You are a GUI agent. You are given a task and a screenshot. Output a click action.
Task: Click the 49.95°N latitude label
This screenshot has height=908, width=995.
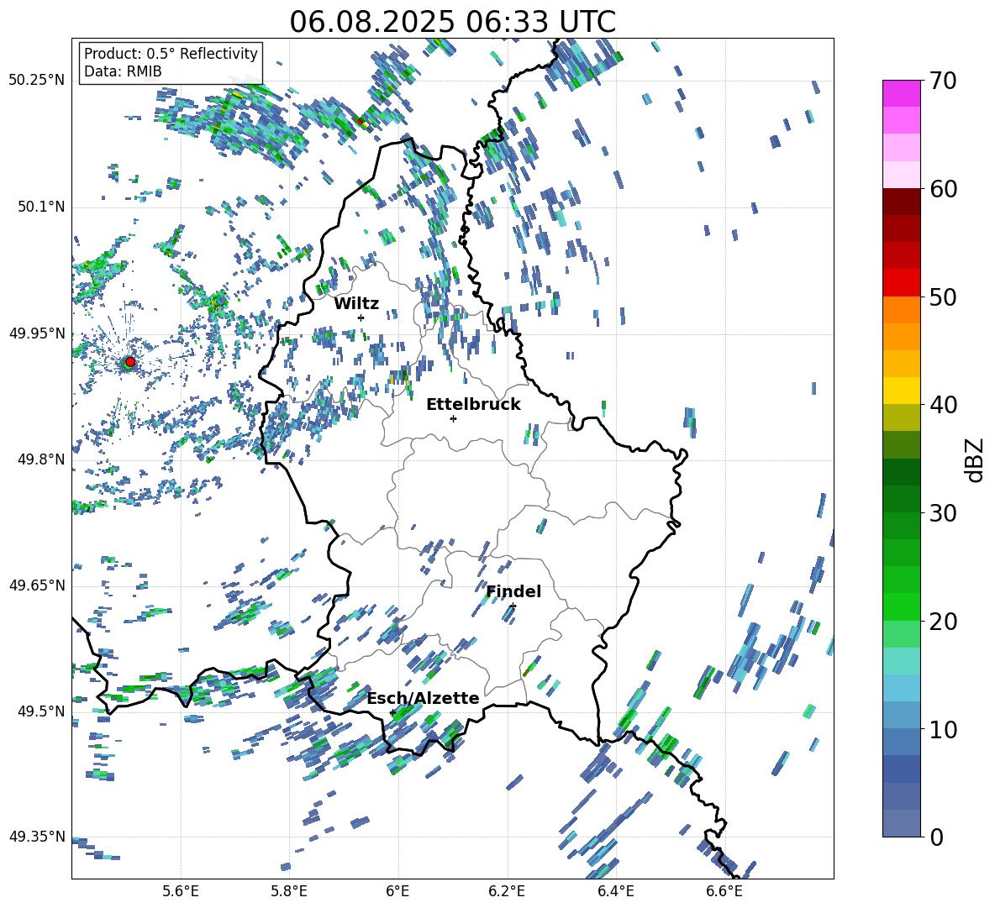click(x=37, y=333)
